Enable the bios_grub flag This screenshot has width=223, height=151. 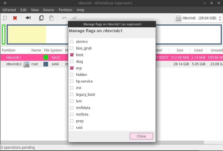(72, 48)
